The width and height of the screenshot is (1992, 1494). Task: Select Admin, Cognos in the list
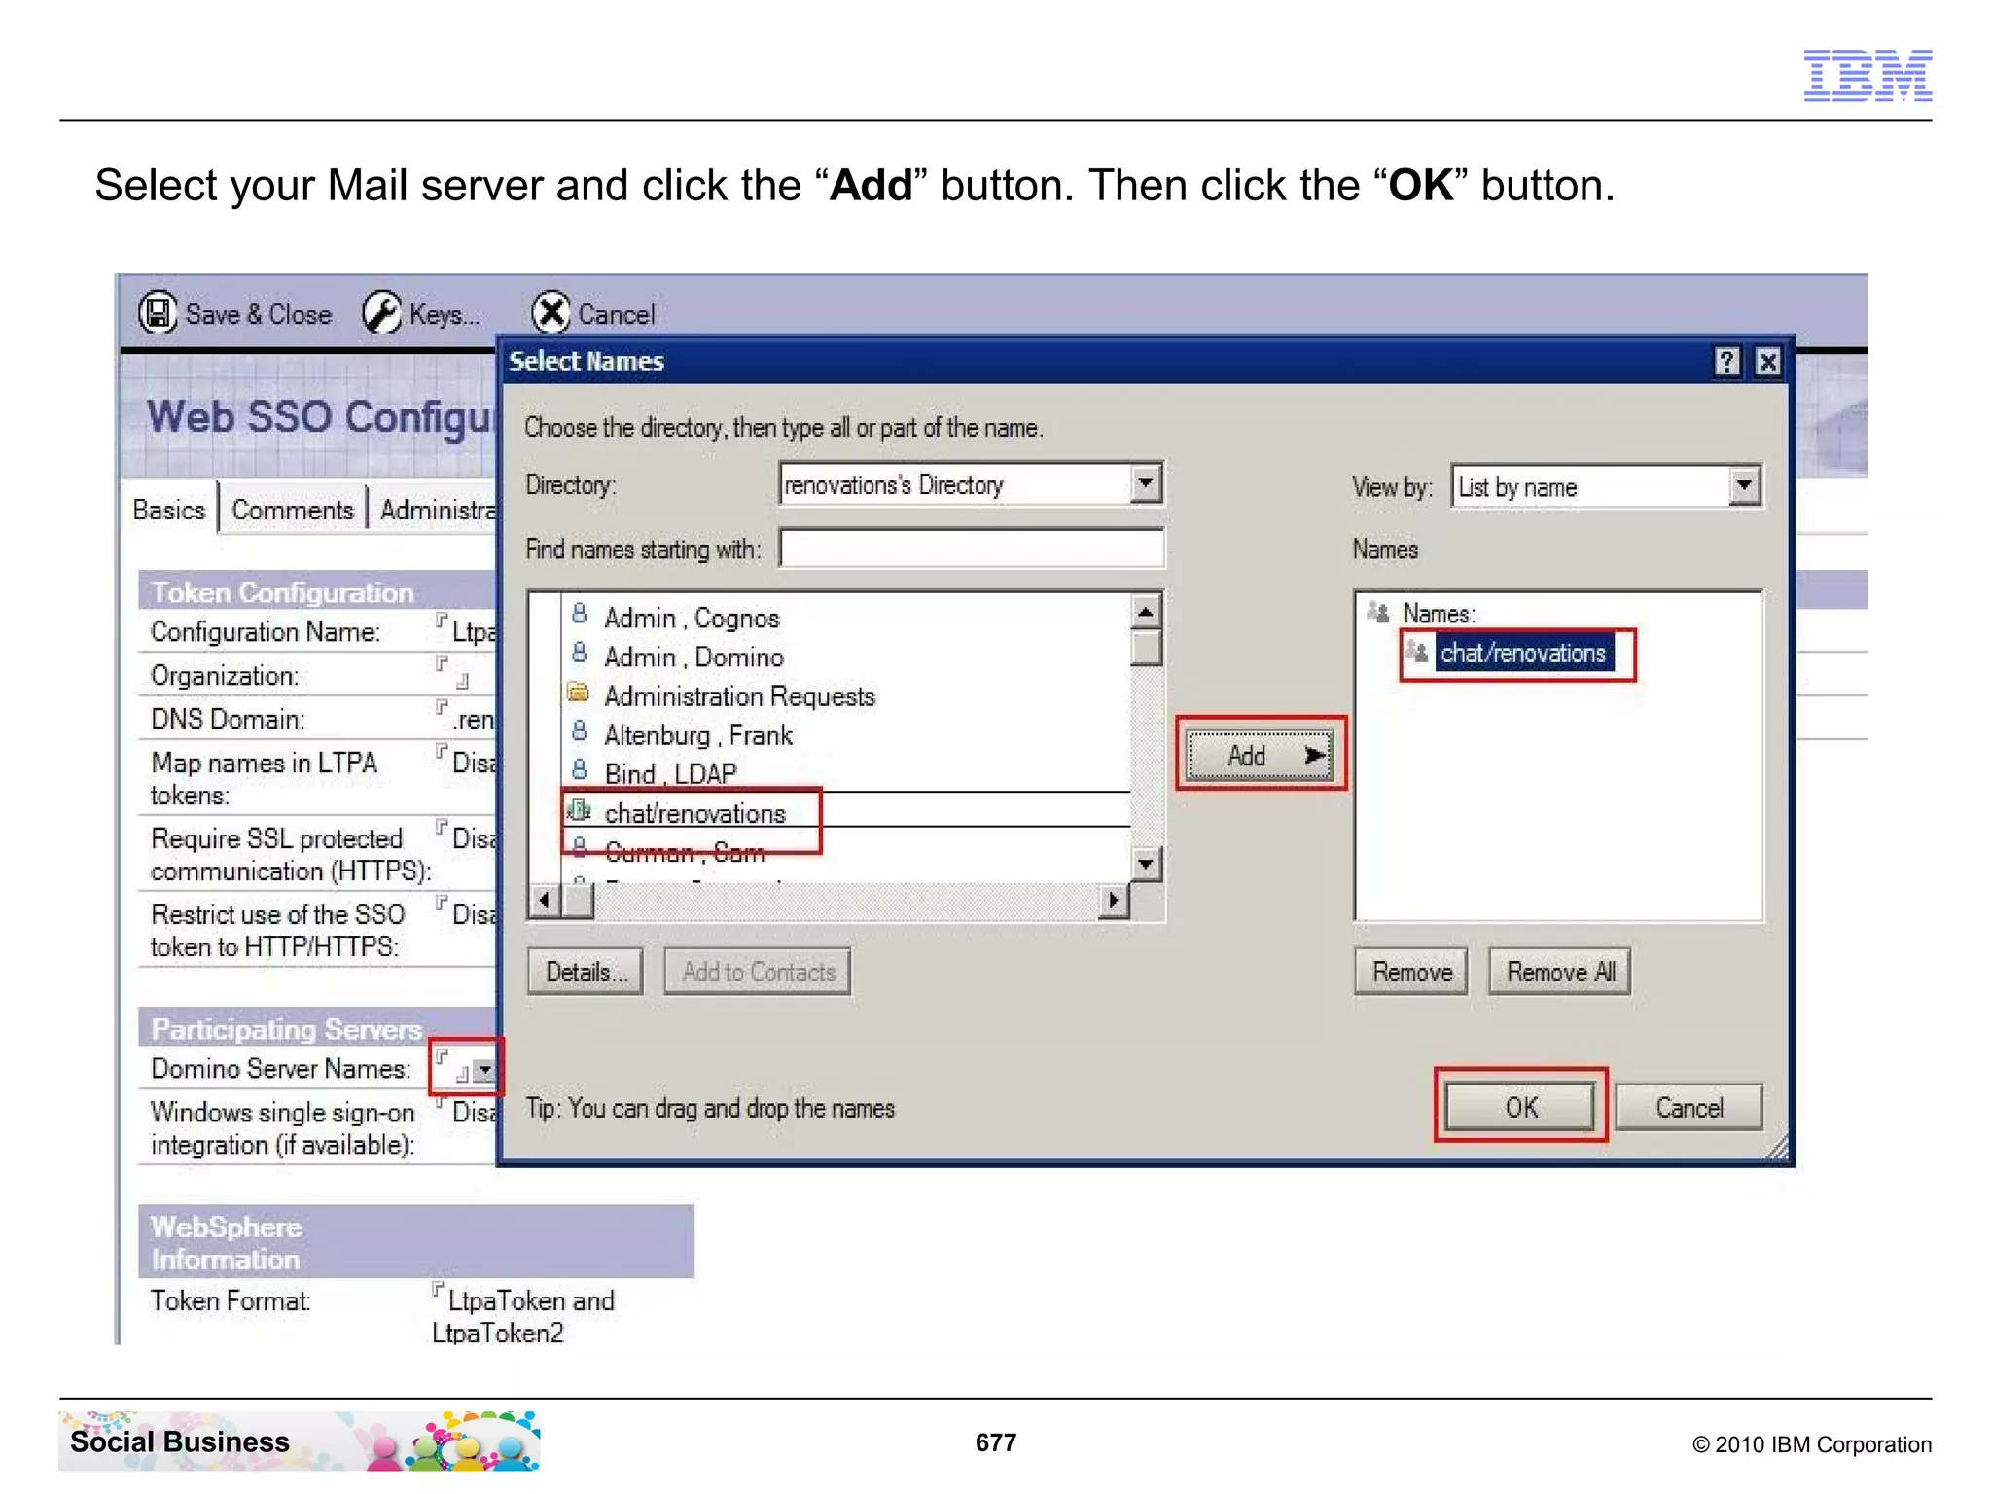692,618
